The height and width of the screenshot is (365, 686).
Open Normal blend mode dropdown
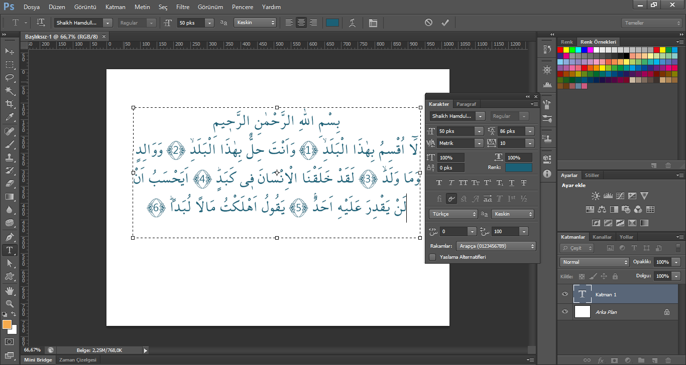click(595, 262)
